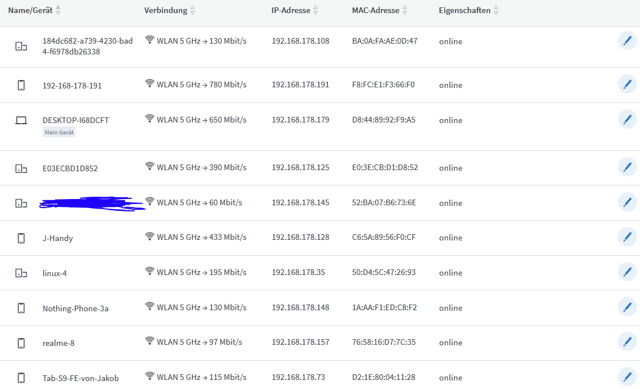The width and height of the screenshot is (640, 389).
Task: Click the Mein Gerät badge
Action: pos(59,132)
